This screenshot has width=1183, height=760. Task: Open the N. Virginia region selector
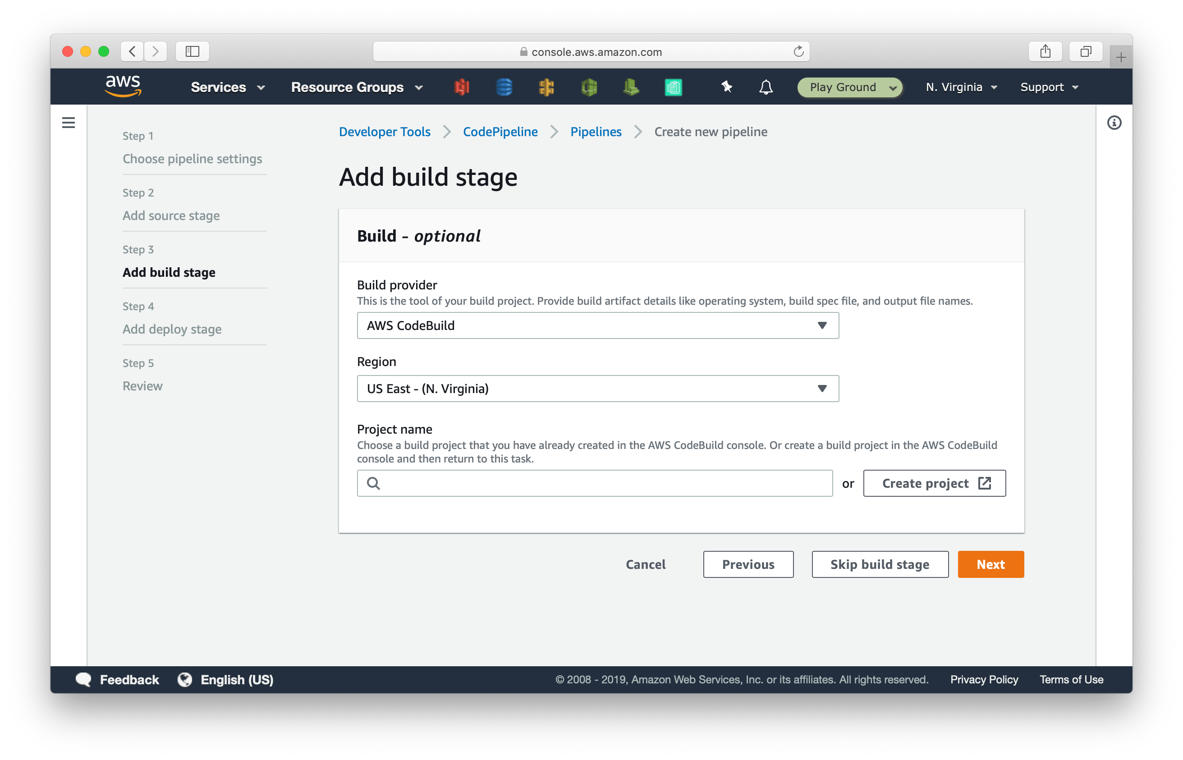960,87
